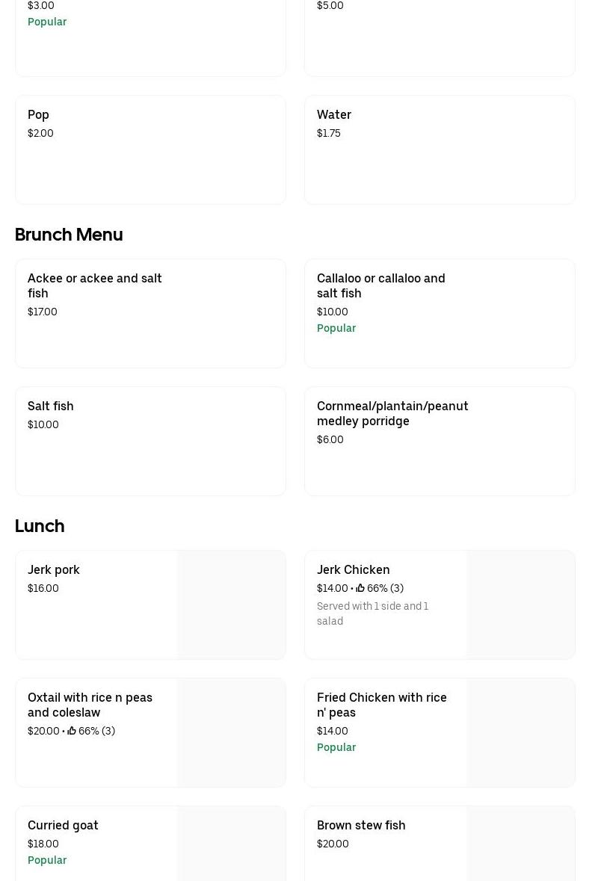Select the Salt fish brunch item
Viewport: 601px width, 881px height.
150,441
